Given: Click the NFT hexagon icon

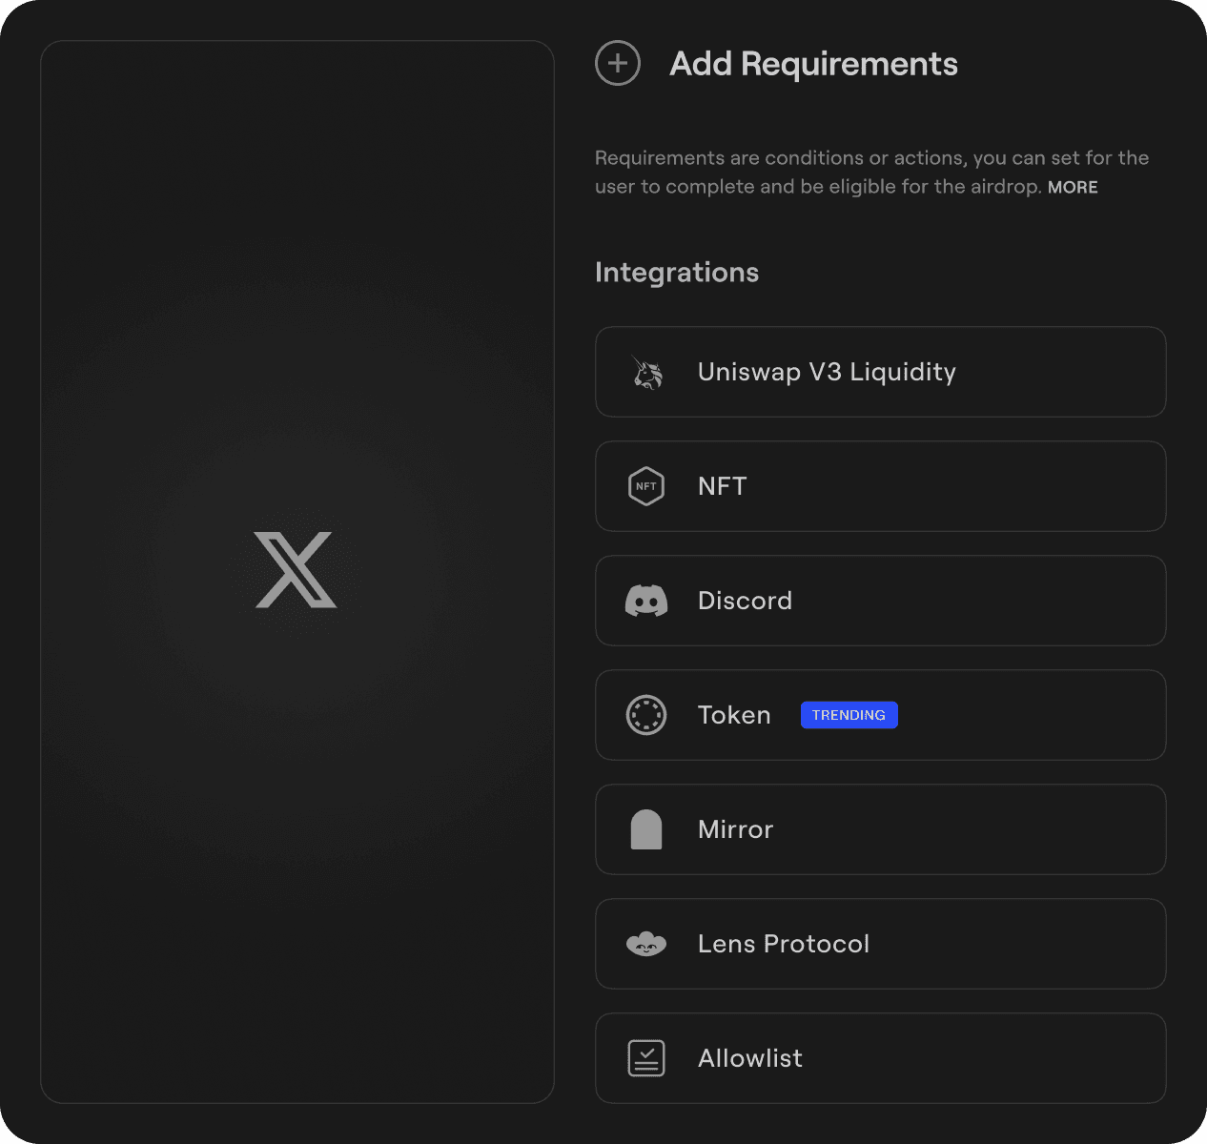Looking at the screenshot, I should point(646,486).
